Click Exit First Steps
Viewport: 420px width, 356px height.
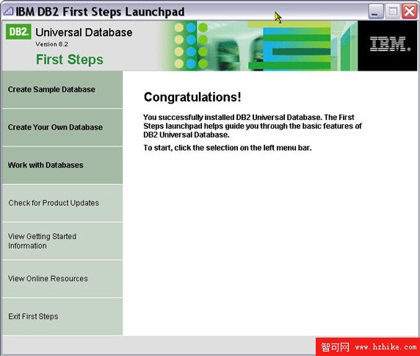62,316
